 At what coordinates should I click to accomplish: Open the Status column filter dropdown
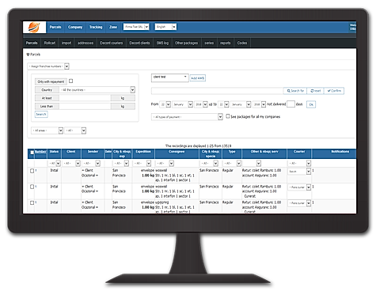(55, 163)
